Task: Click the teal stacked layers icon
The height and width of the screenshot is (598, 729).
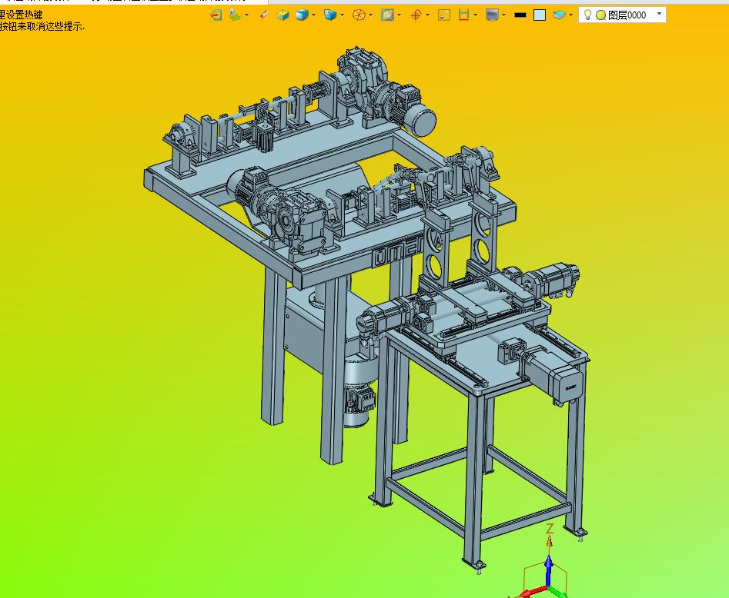Action: [x=559, y=15]
